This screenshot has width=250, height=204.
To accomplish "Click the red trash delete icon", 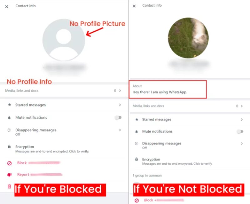I will (9, 186).
